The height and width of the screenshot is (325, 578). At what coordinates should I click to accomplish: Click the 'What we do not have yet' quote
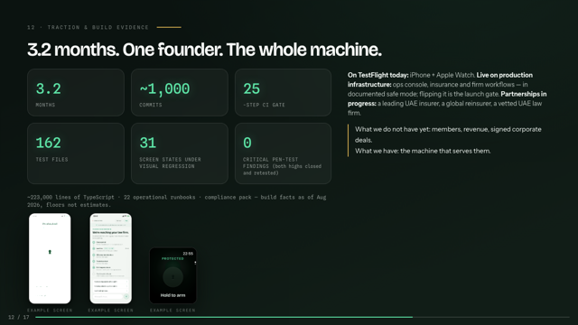pyautogui.click(x=448, y=140)
